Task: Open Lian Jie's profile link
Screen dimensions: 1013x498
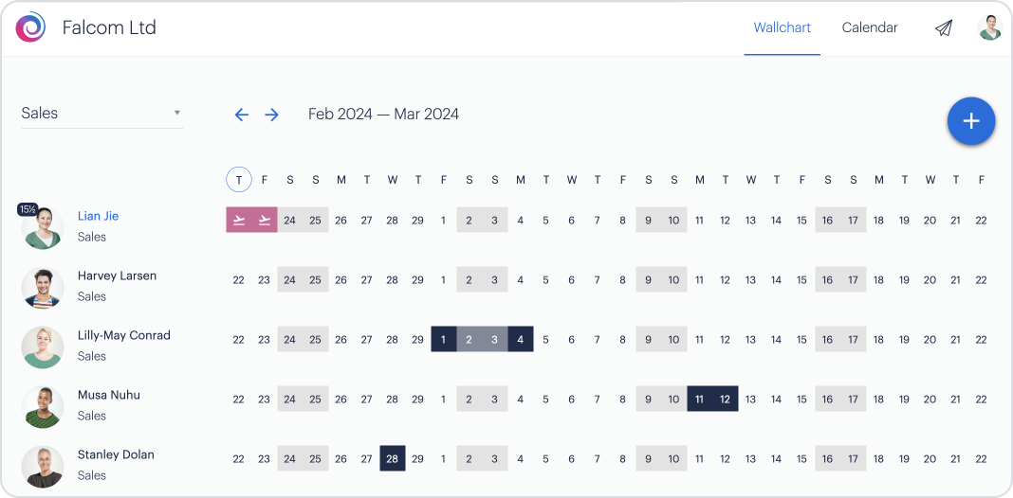Action: click(98, 216)
